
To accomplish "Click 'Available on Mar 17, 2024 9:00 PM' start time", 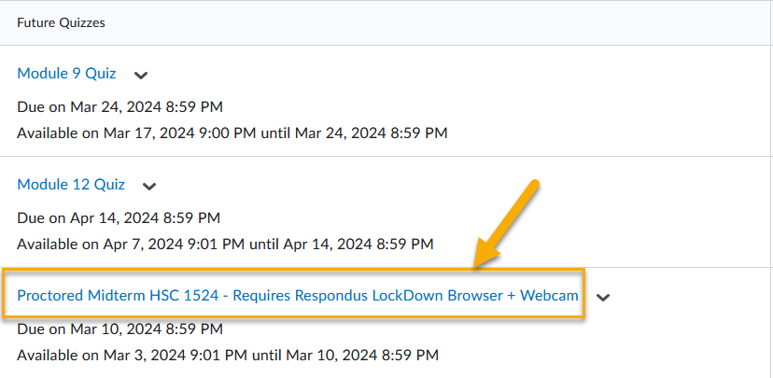I will (137, 133).
